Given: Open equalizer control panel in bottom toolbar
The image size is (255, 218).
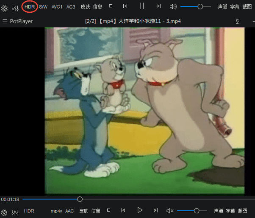Looking at the screenshot, I should 15,212.
